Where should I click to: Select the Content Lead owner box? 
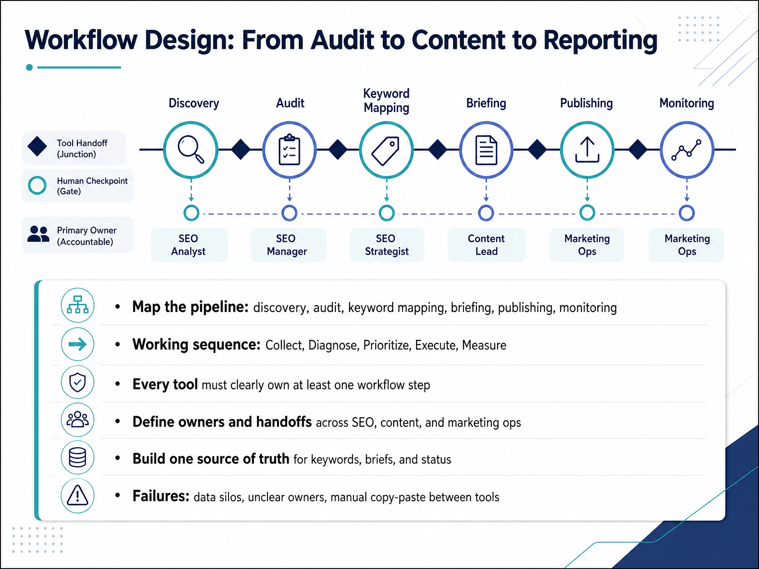(487, 245)
